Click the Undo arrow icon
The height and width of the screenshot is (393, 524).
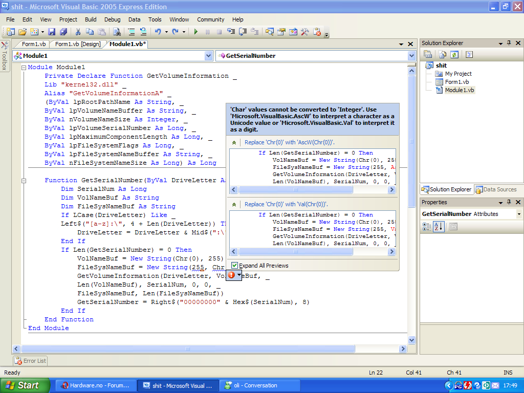coord(158,32)
